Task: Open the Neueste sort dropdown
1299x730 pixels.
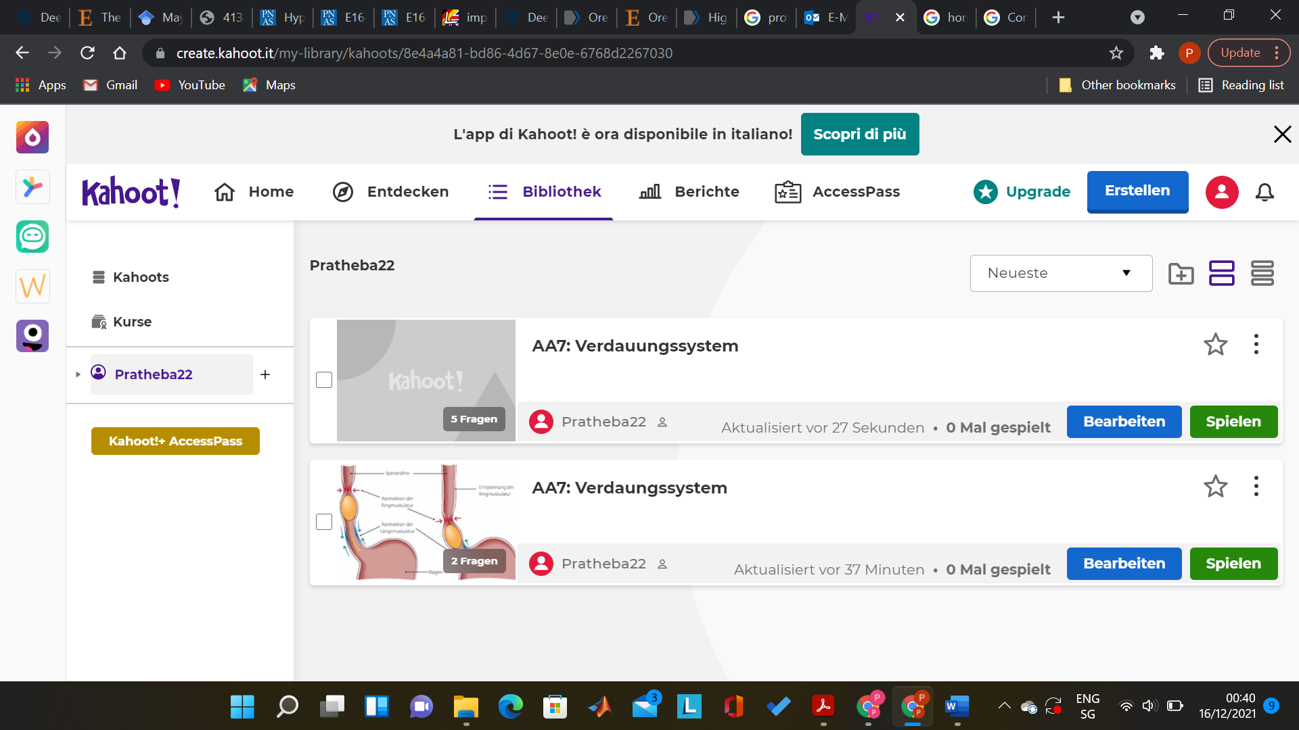Action: [1061, 273]
